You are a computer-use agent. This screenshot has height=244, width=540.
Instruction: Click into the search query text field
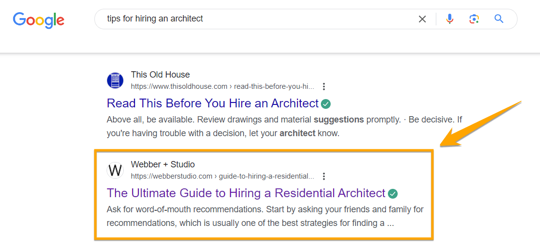pyautogui.click(x=254, y=19)
